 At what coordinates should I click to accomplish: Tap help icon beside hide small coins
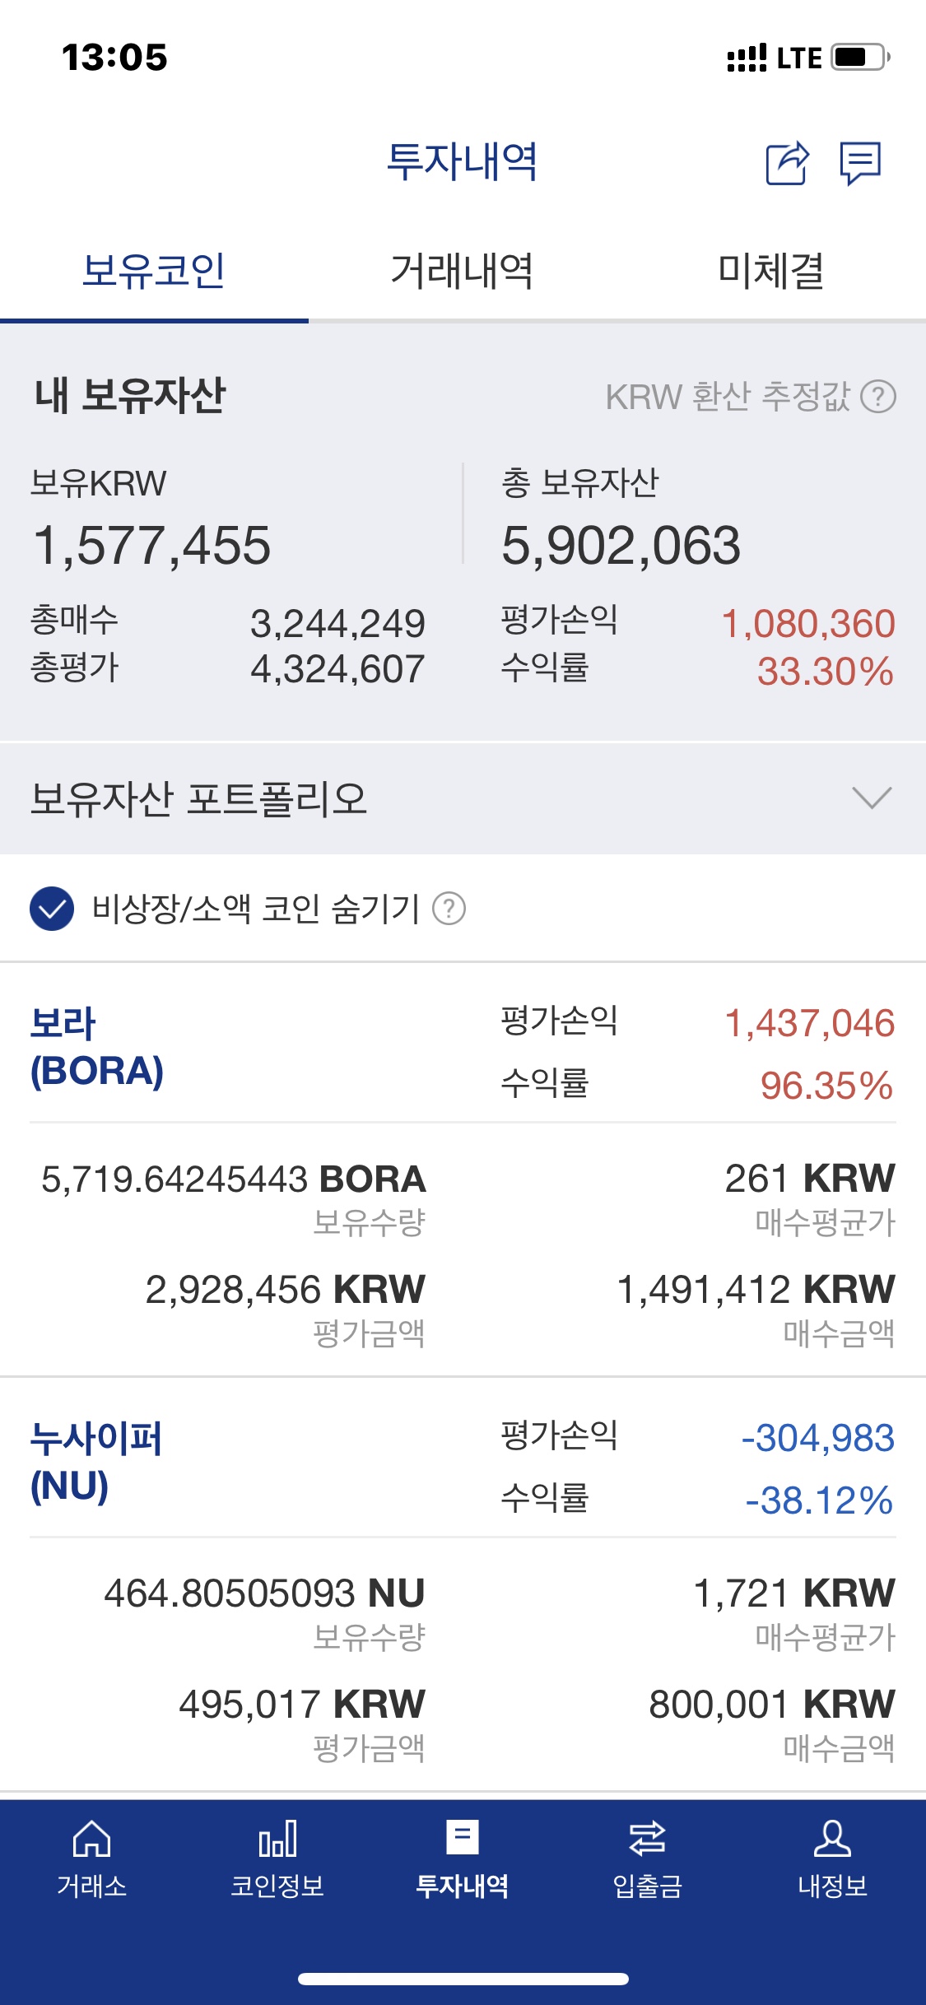click(449, 909)
